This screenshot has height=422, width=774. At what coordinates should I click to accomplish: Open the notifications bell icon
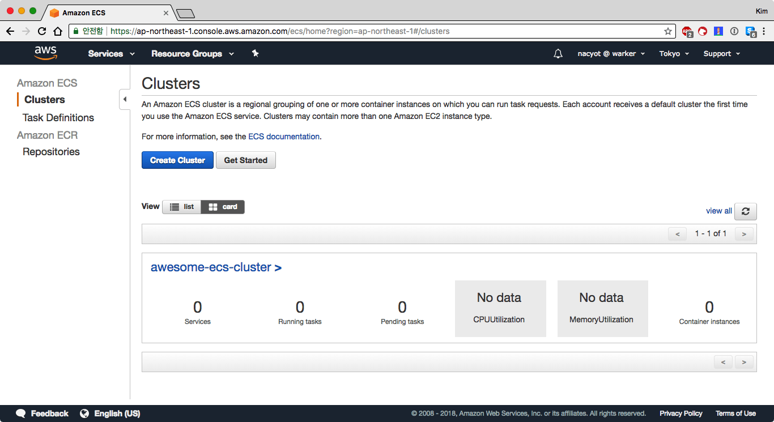(x=558, y=54)
